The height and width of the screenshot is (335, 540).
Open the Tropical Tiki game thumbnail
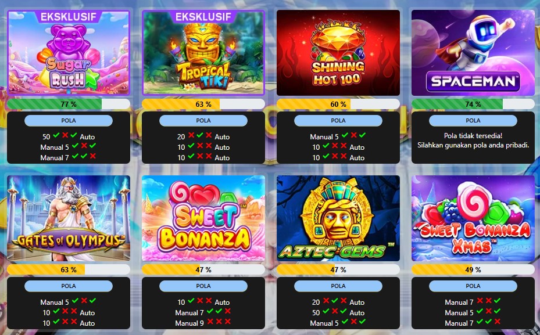(203, 53)
